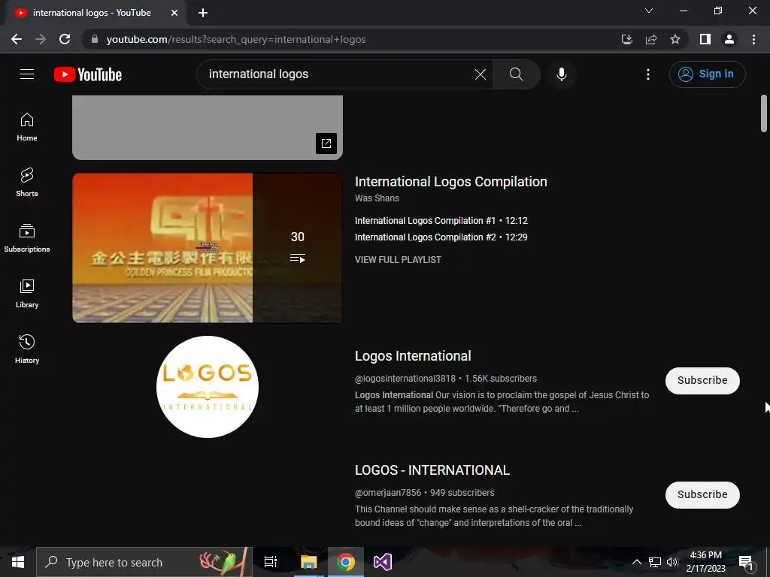Clear the search box with the X icon
The height and width of the screenshot is (577, 770).
[480, 74]
